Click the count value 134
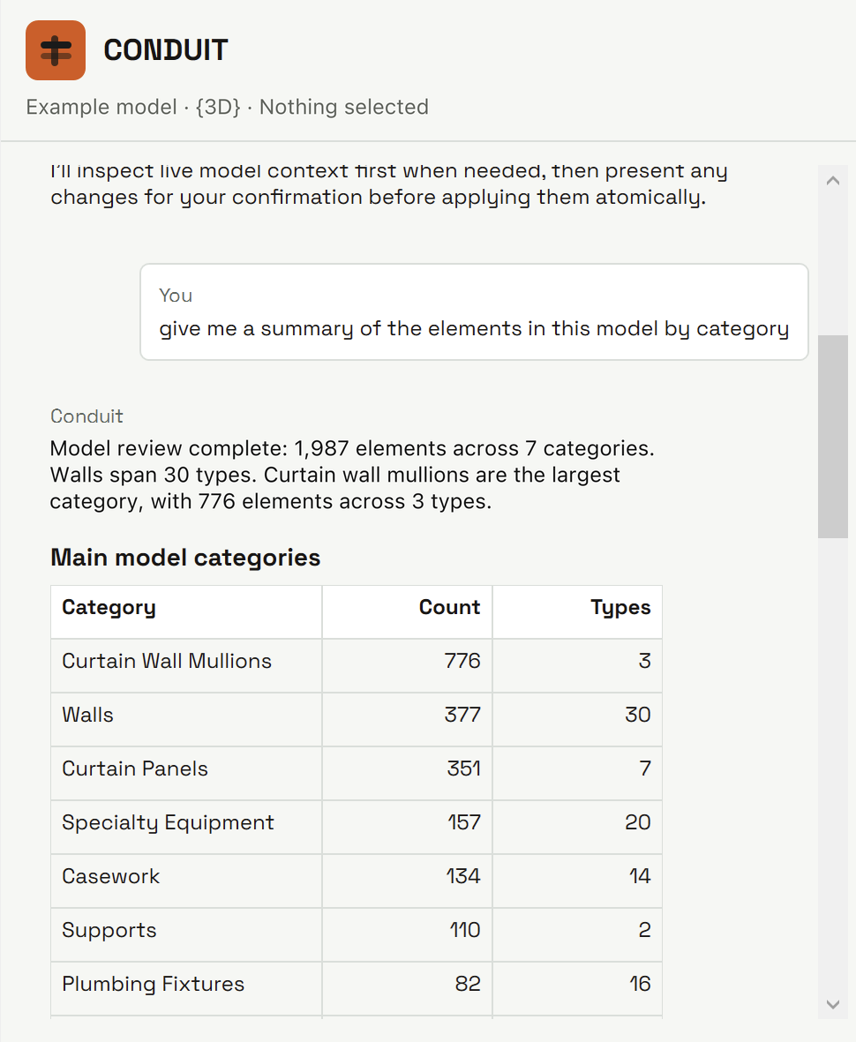 click(463, 876)
